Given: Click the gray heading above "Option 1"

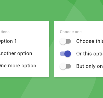Looking at the screenshot, I should [x=5, y=32].
